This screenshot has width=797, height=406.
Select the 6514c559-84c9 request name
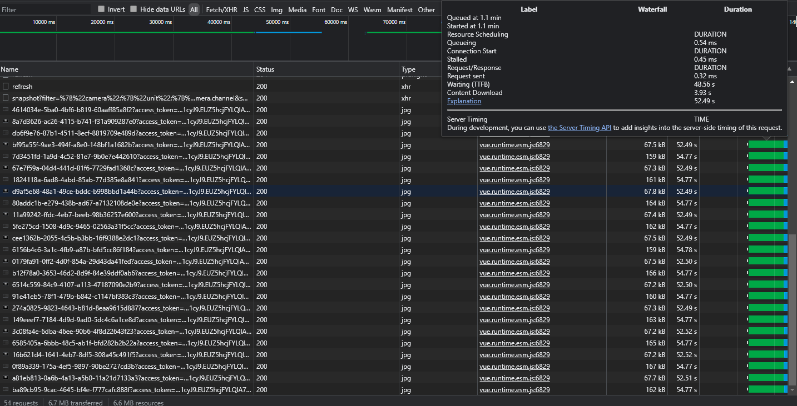pos(131,285)
